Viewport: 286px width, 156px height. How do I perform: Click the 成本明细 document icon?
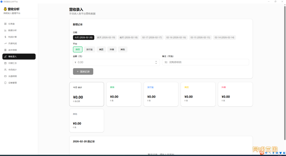5,50
